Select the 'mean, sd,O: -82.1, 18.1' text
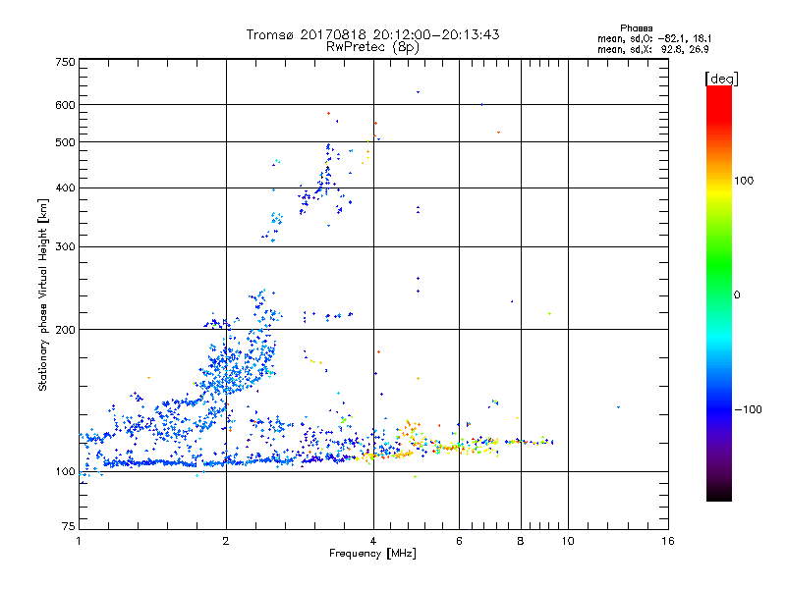 point(654,38)
